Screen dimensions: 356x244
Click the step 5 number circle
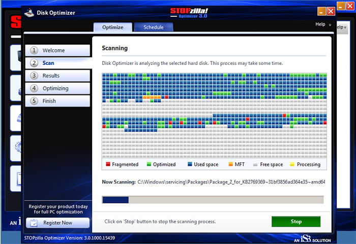[x=34, y=101]
